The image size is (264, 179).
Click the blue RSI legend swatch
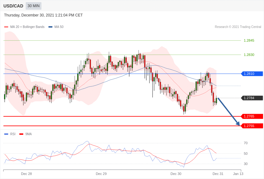tap(6, 134)
